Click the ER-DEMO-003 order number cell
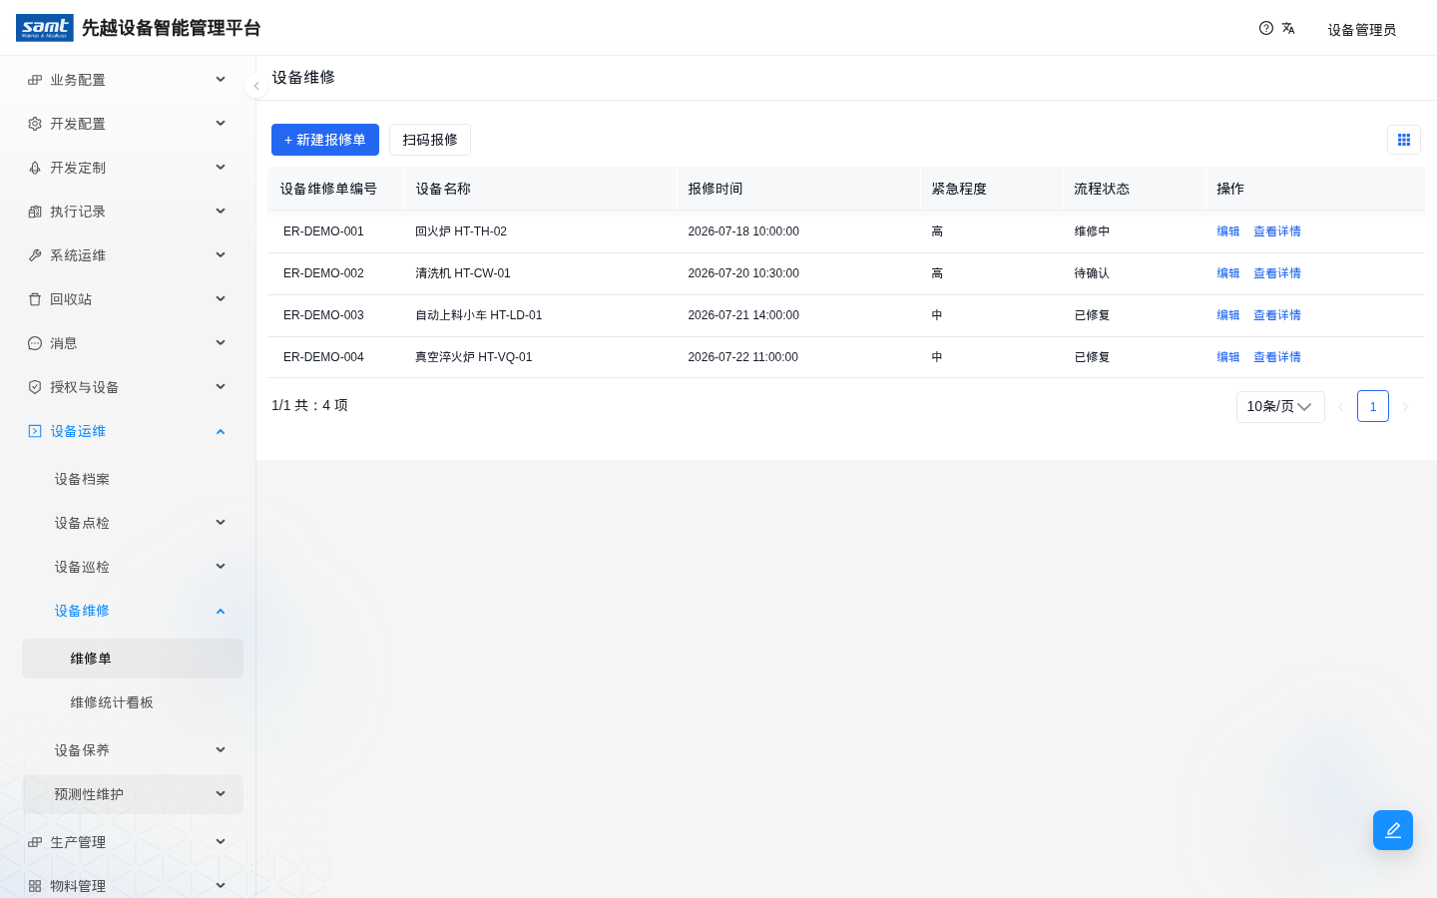Viewport: 1437px width, 898px height. (323, 315)
